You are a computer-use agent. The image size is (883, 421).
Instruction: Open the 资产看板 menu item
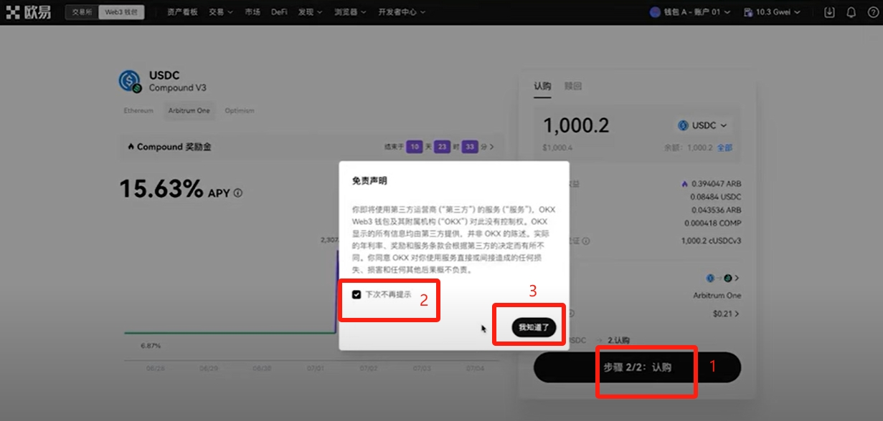(182, 12)
